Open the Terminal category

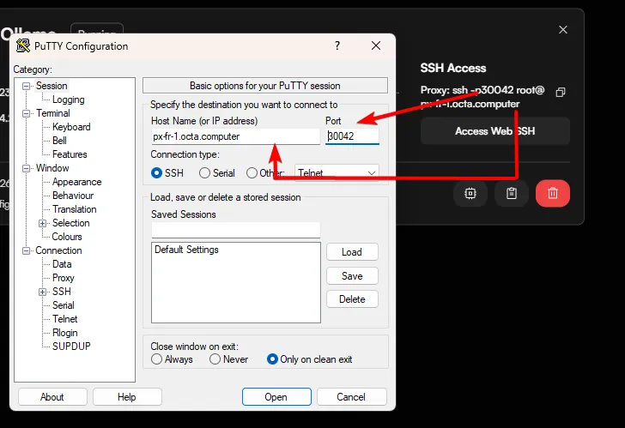(x=53, y=113)
